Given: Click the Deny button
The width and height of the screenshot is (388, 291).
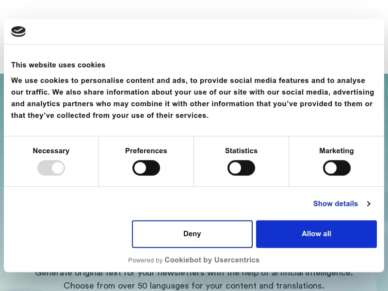Looking at the screenshot, I should 192,234.
